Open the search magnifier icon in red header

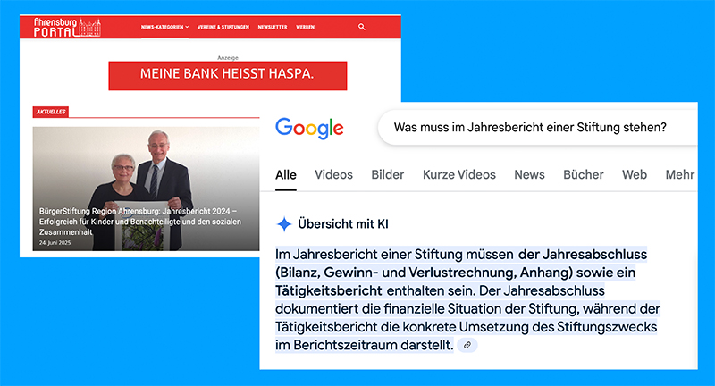tap(362, 27)
